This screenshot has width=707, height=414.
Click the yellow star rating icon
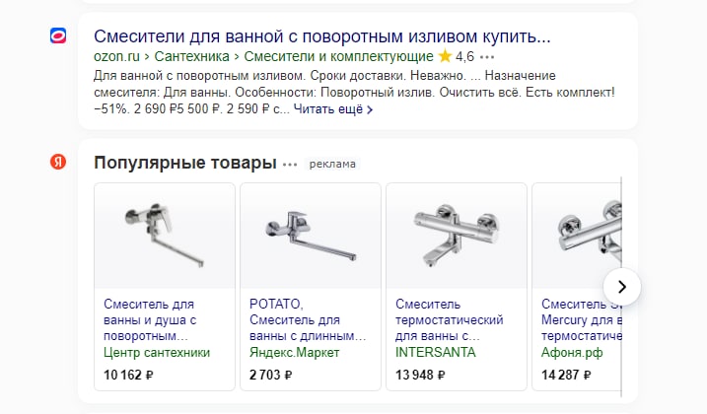445,56
